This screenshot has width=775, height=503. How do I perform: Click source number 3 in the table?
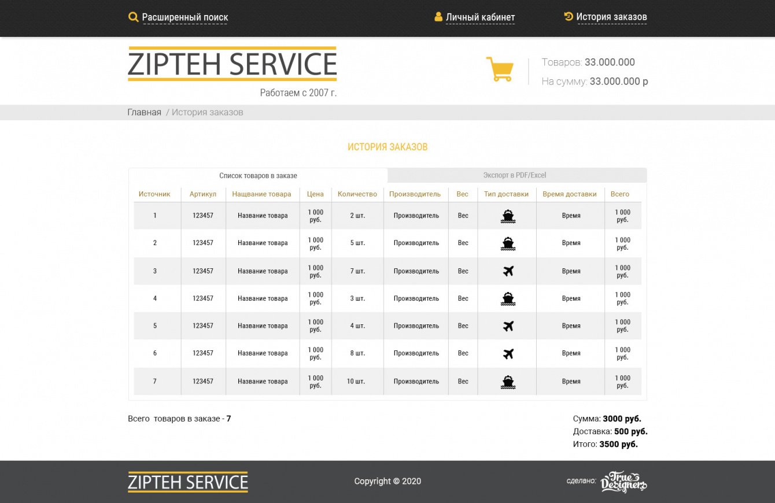tap(155, 271)
